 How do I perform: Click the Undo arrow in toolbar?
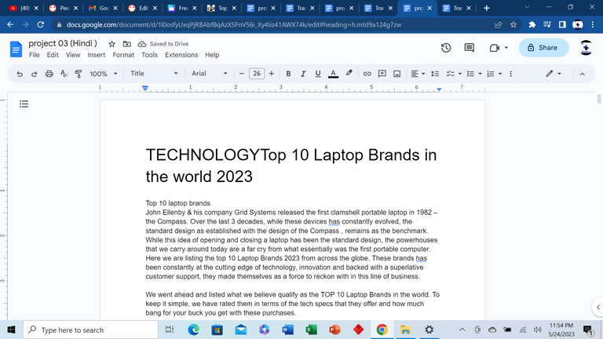tap(19, 74)
